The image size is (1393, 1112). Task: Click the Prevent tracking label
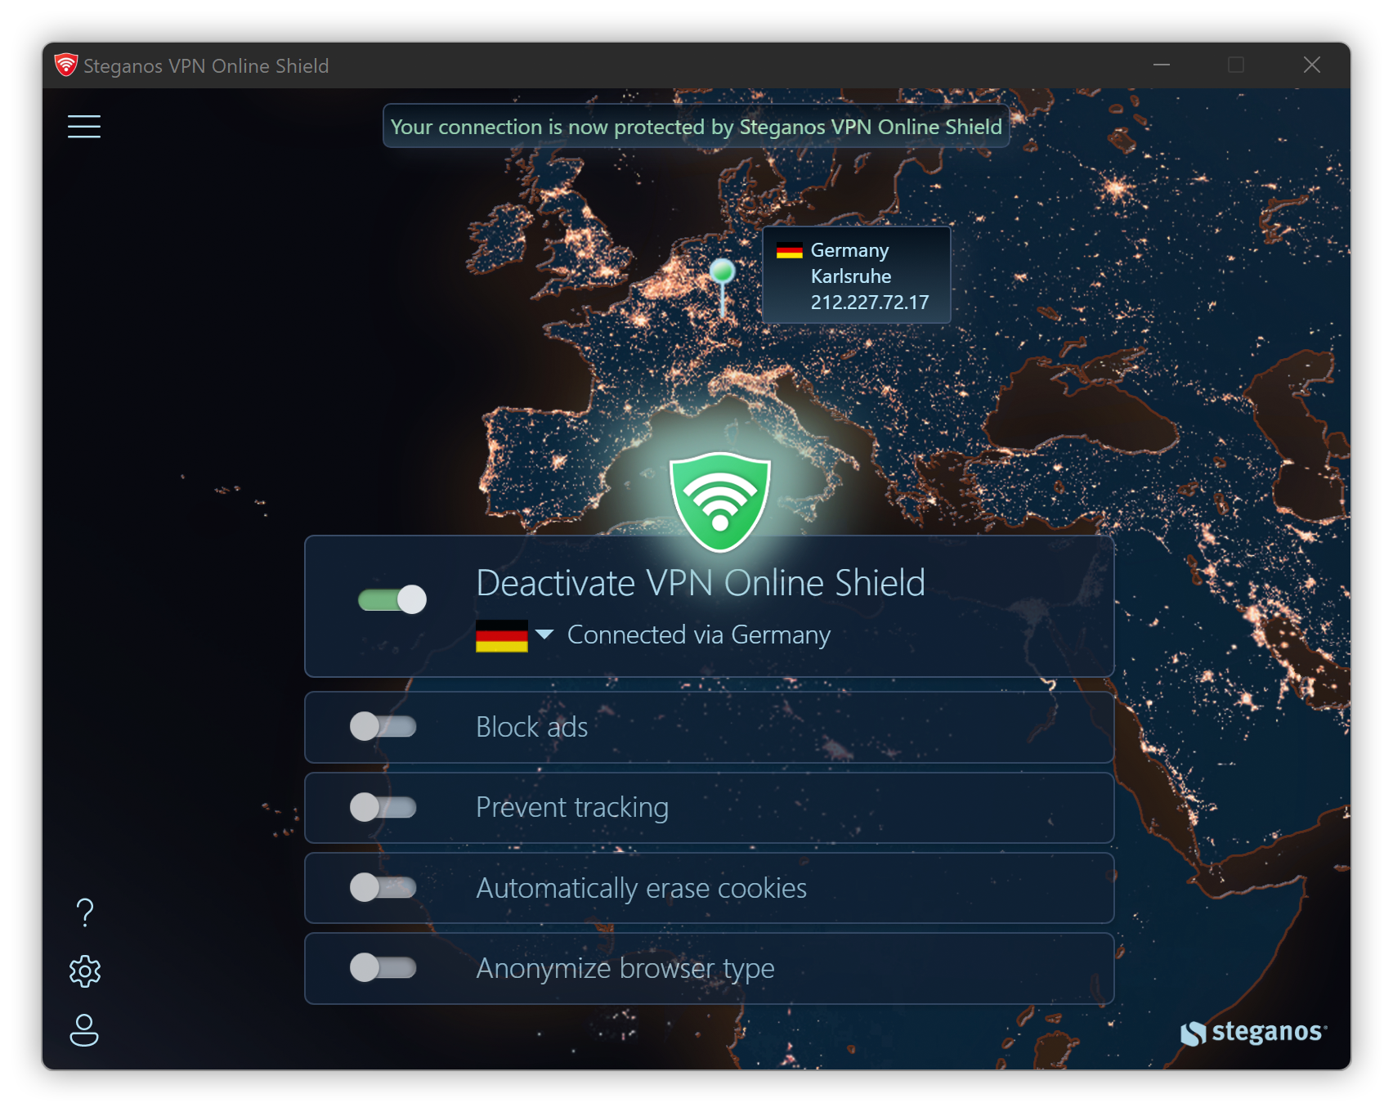point(572,808)
